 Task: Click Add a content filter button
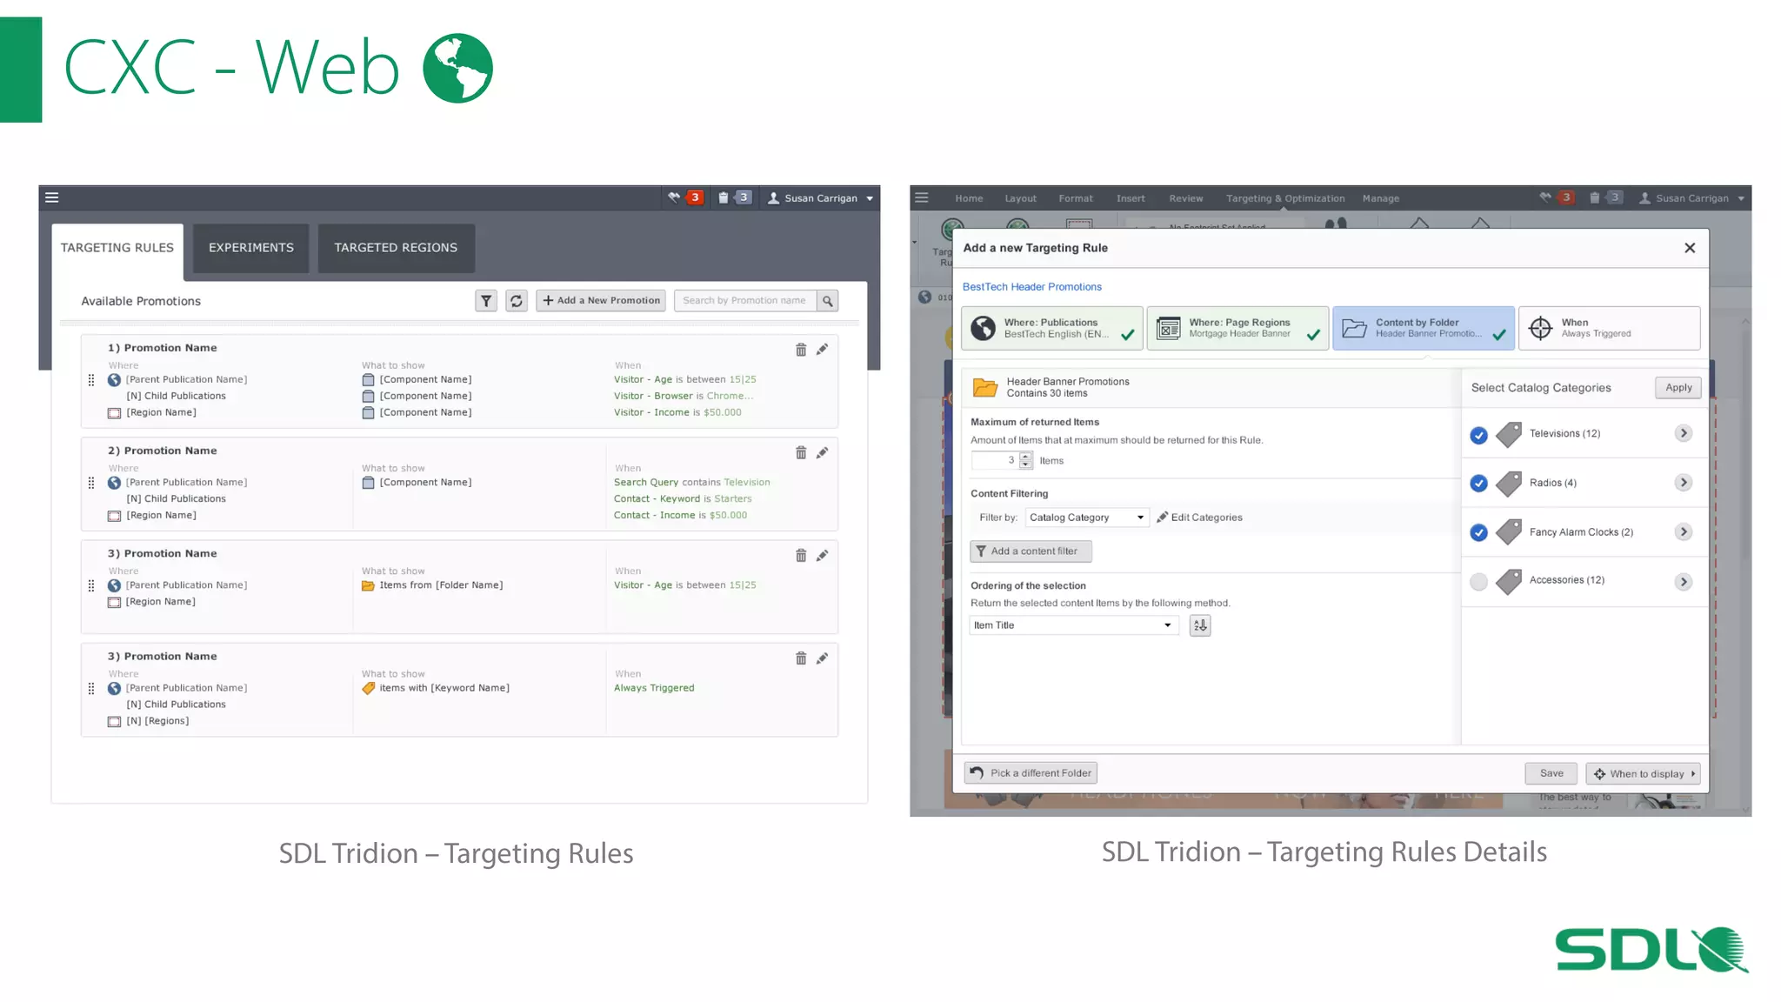click(x=1031, y=551)
